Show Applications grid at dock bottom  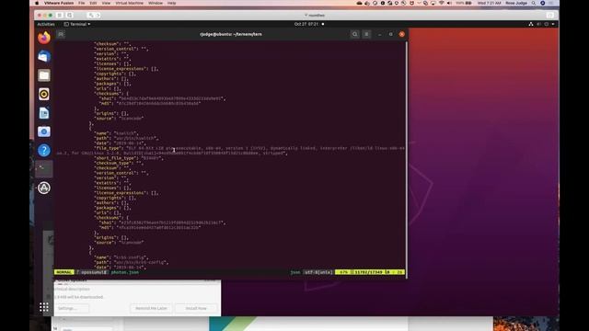point(44,307)
